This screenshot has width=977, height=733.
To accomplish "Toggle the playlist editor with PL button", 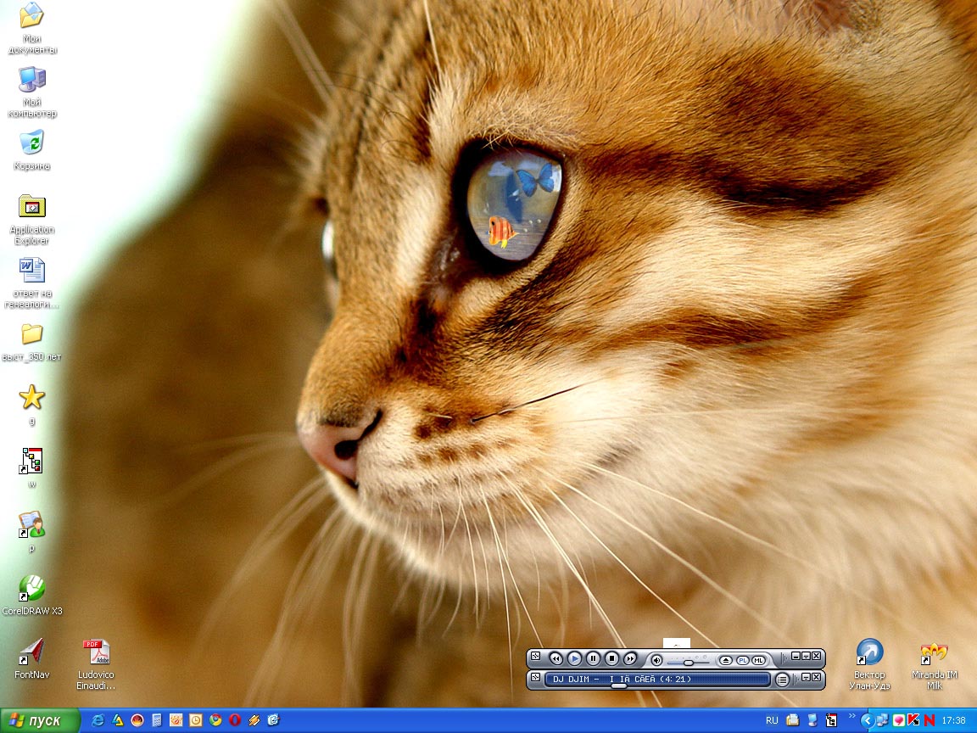I will point(743,660).
